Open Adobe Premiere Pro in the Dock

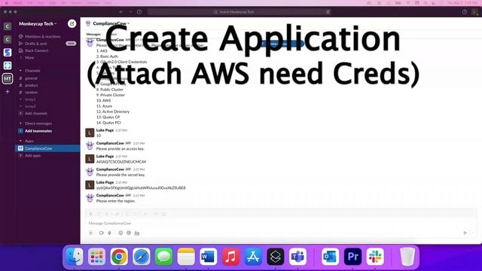(352, 257)
